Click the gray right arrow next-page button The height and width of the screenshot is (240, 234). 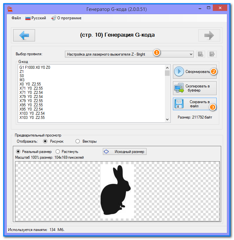pos(209,35)
